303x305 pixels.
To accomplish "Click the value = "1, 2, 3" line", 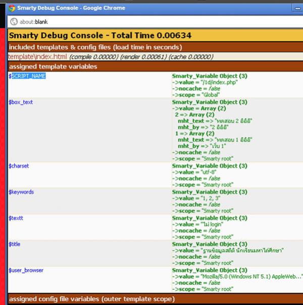I will click(196, 198).
